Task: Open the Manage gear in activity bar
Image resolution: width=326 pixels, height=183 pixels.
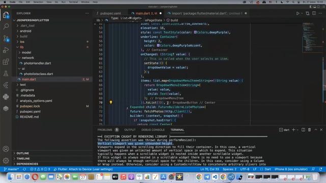Action: 6,161
